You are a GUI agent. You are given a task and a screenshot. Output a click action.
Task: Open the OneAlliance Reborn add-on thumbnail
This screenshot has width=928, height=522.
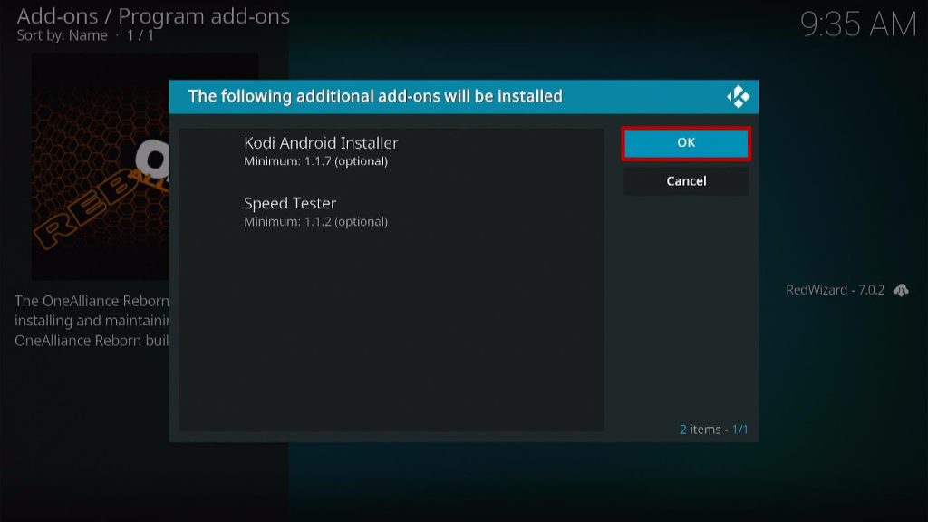[100, 167]
